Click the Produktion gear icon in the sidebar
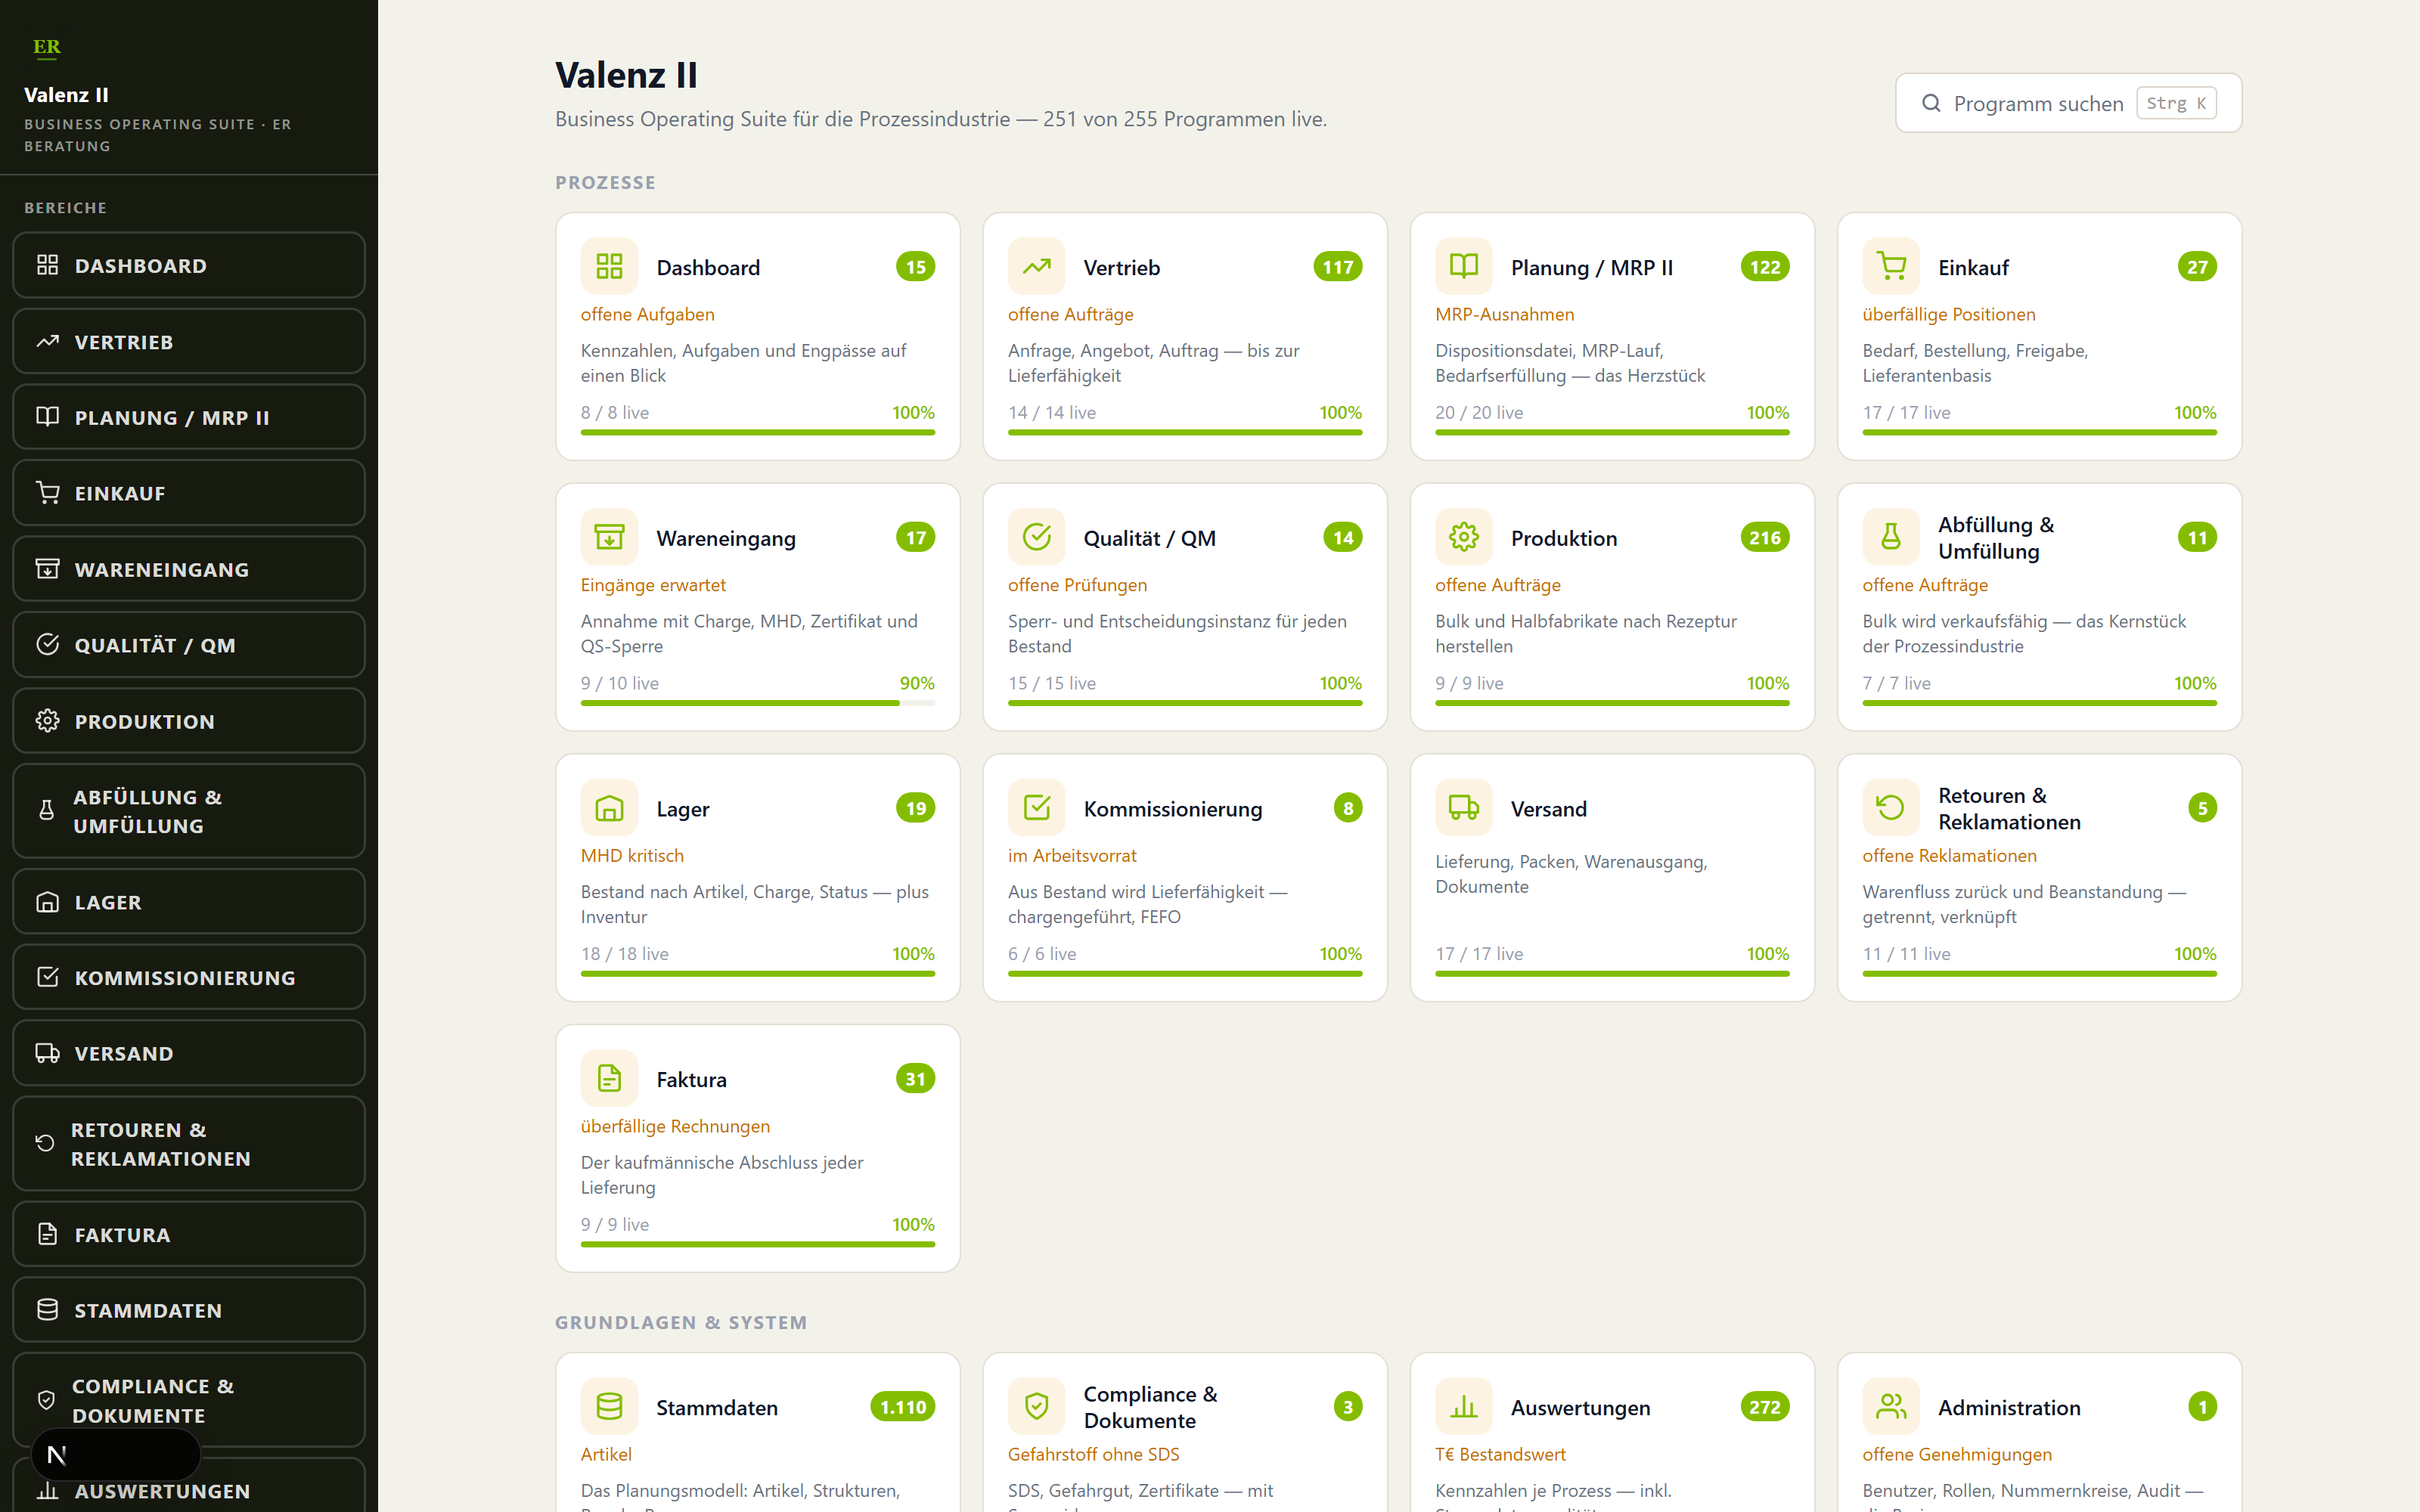Image resolution: width=2420 pixels, height=1512 pixels. coord(47,721)
